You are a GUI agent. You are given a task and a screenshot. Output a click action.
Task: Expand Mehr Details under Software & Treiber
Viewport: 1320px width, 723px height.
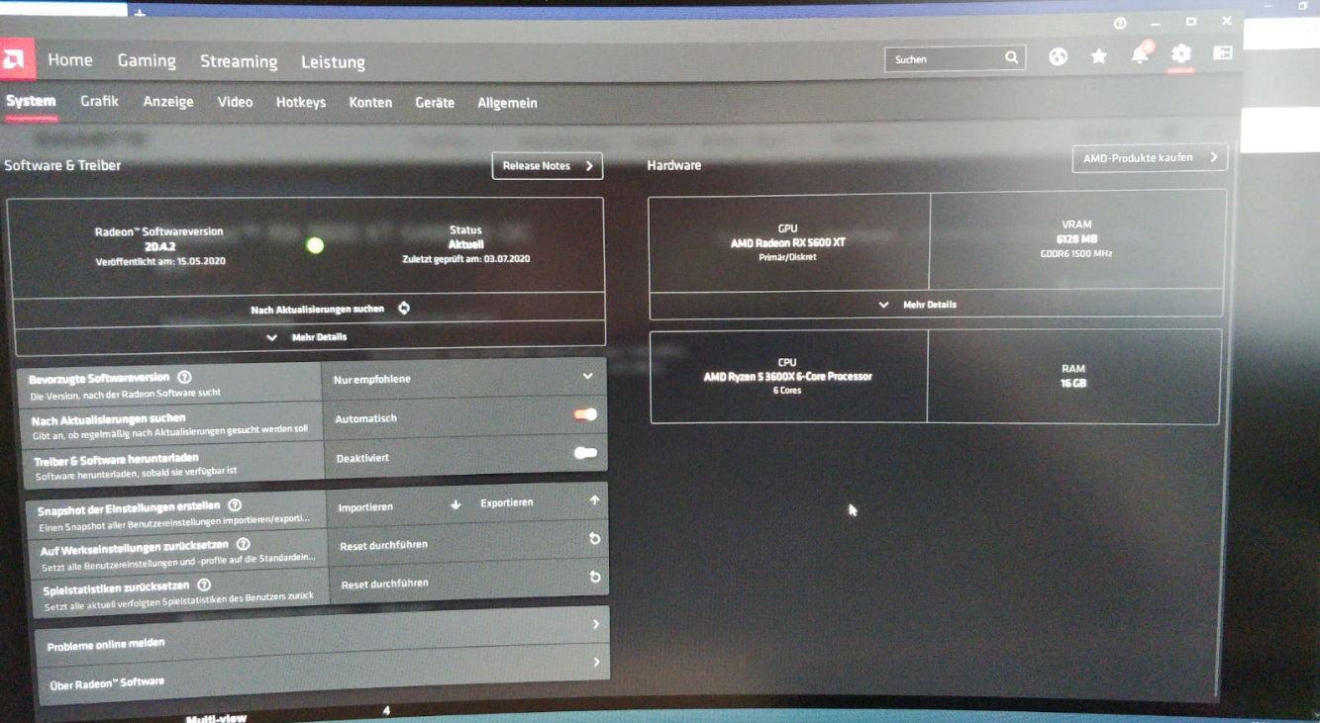click(x=309, y=337)
